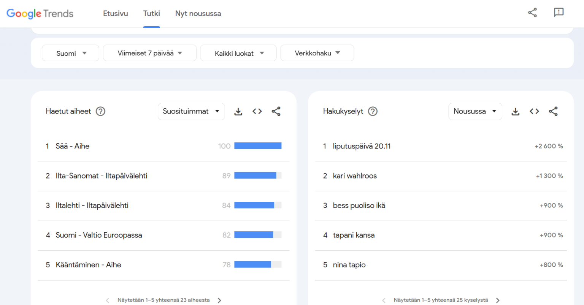This screenshot has height=305, width=584.
Task: Open help for Haetut aiheet
Action: [x=100, y=111]
